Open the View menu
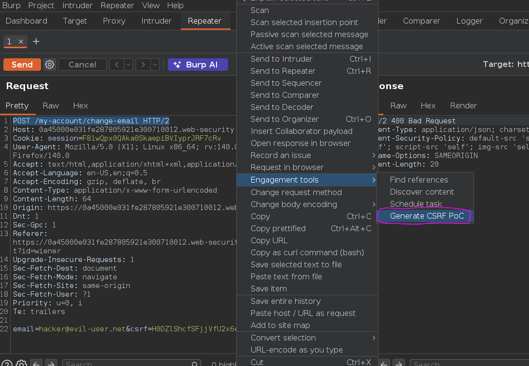The height and width of the screenshot is (366, 529). pyautogui.click(x=150, y=5)
